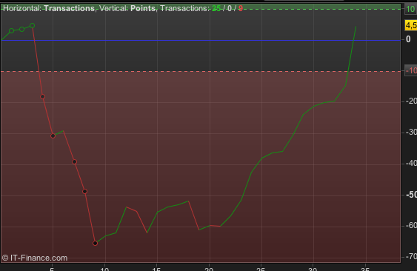Click the -60 value on the vertical axis

pos(411,226)
